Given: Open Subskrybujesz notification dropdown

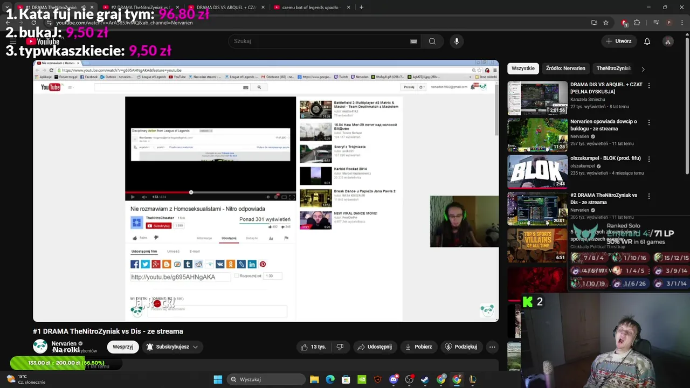Looking at the screenshot, I should (172, 347).
